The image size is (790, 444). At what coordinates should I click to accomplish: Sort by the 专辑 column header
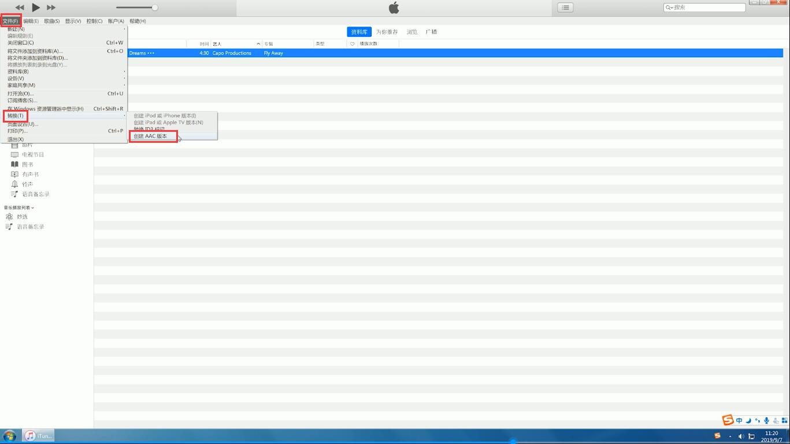pyautogui.click(x=288, y=44)
